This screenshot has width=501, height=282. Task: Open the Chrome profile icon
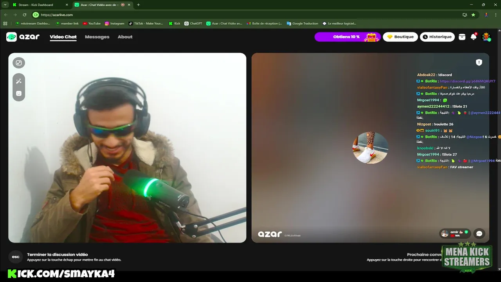pyautogui.click(x=486, y=14)
